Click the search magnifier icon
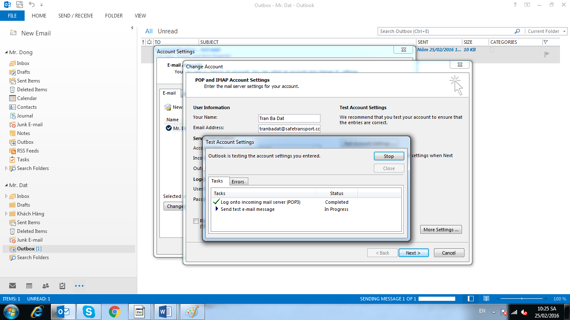 point(517,31)
